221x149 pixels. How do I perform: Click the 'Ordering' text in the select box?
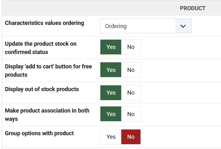pos(116,26)
